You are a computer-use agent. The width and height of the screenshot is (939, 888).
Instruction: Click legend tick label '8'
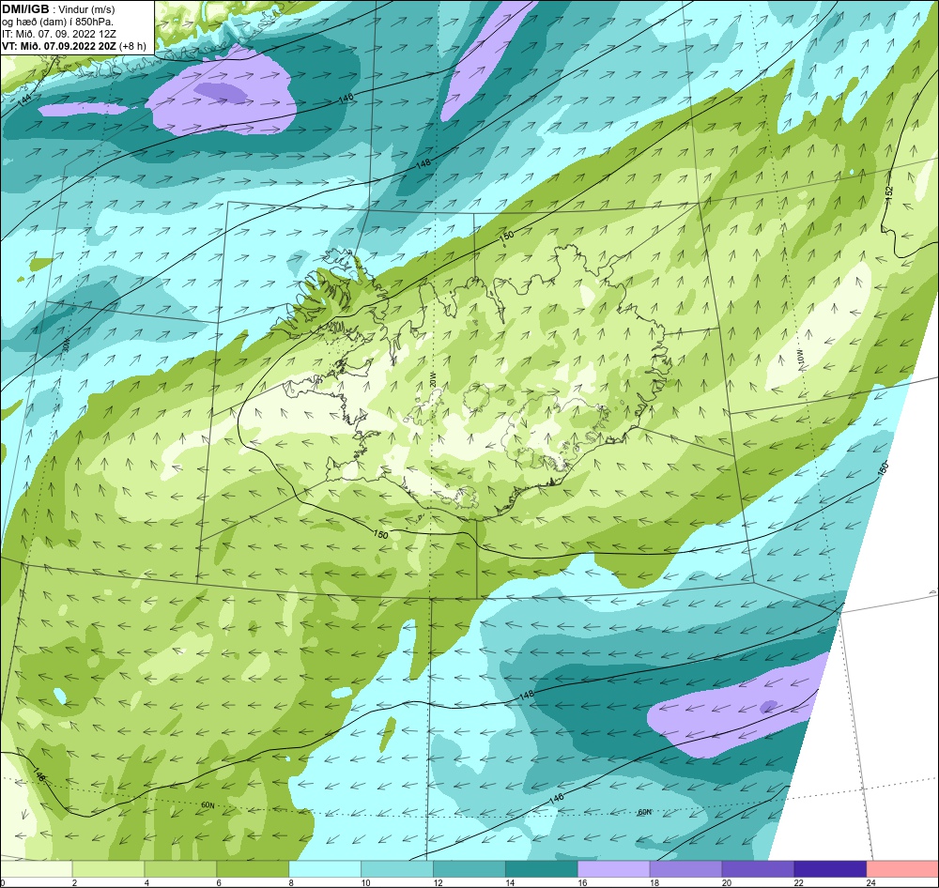point(291,882)
